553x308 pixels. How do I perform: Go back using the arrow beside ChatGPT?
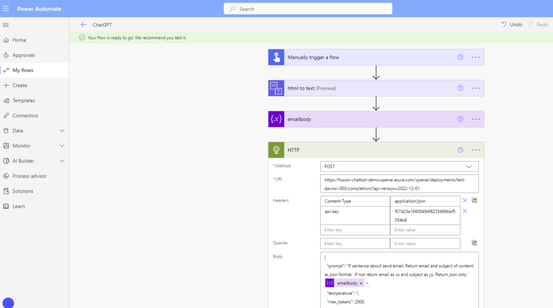point(83,25)
